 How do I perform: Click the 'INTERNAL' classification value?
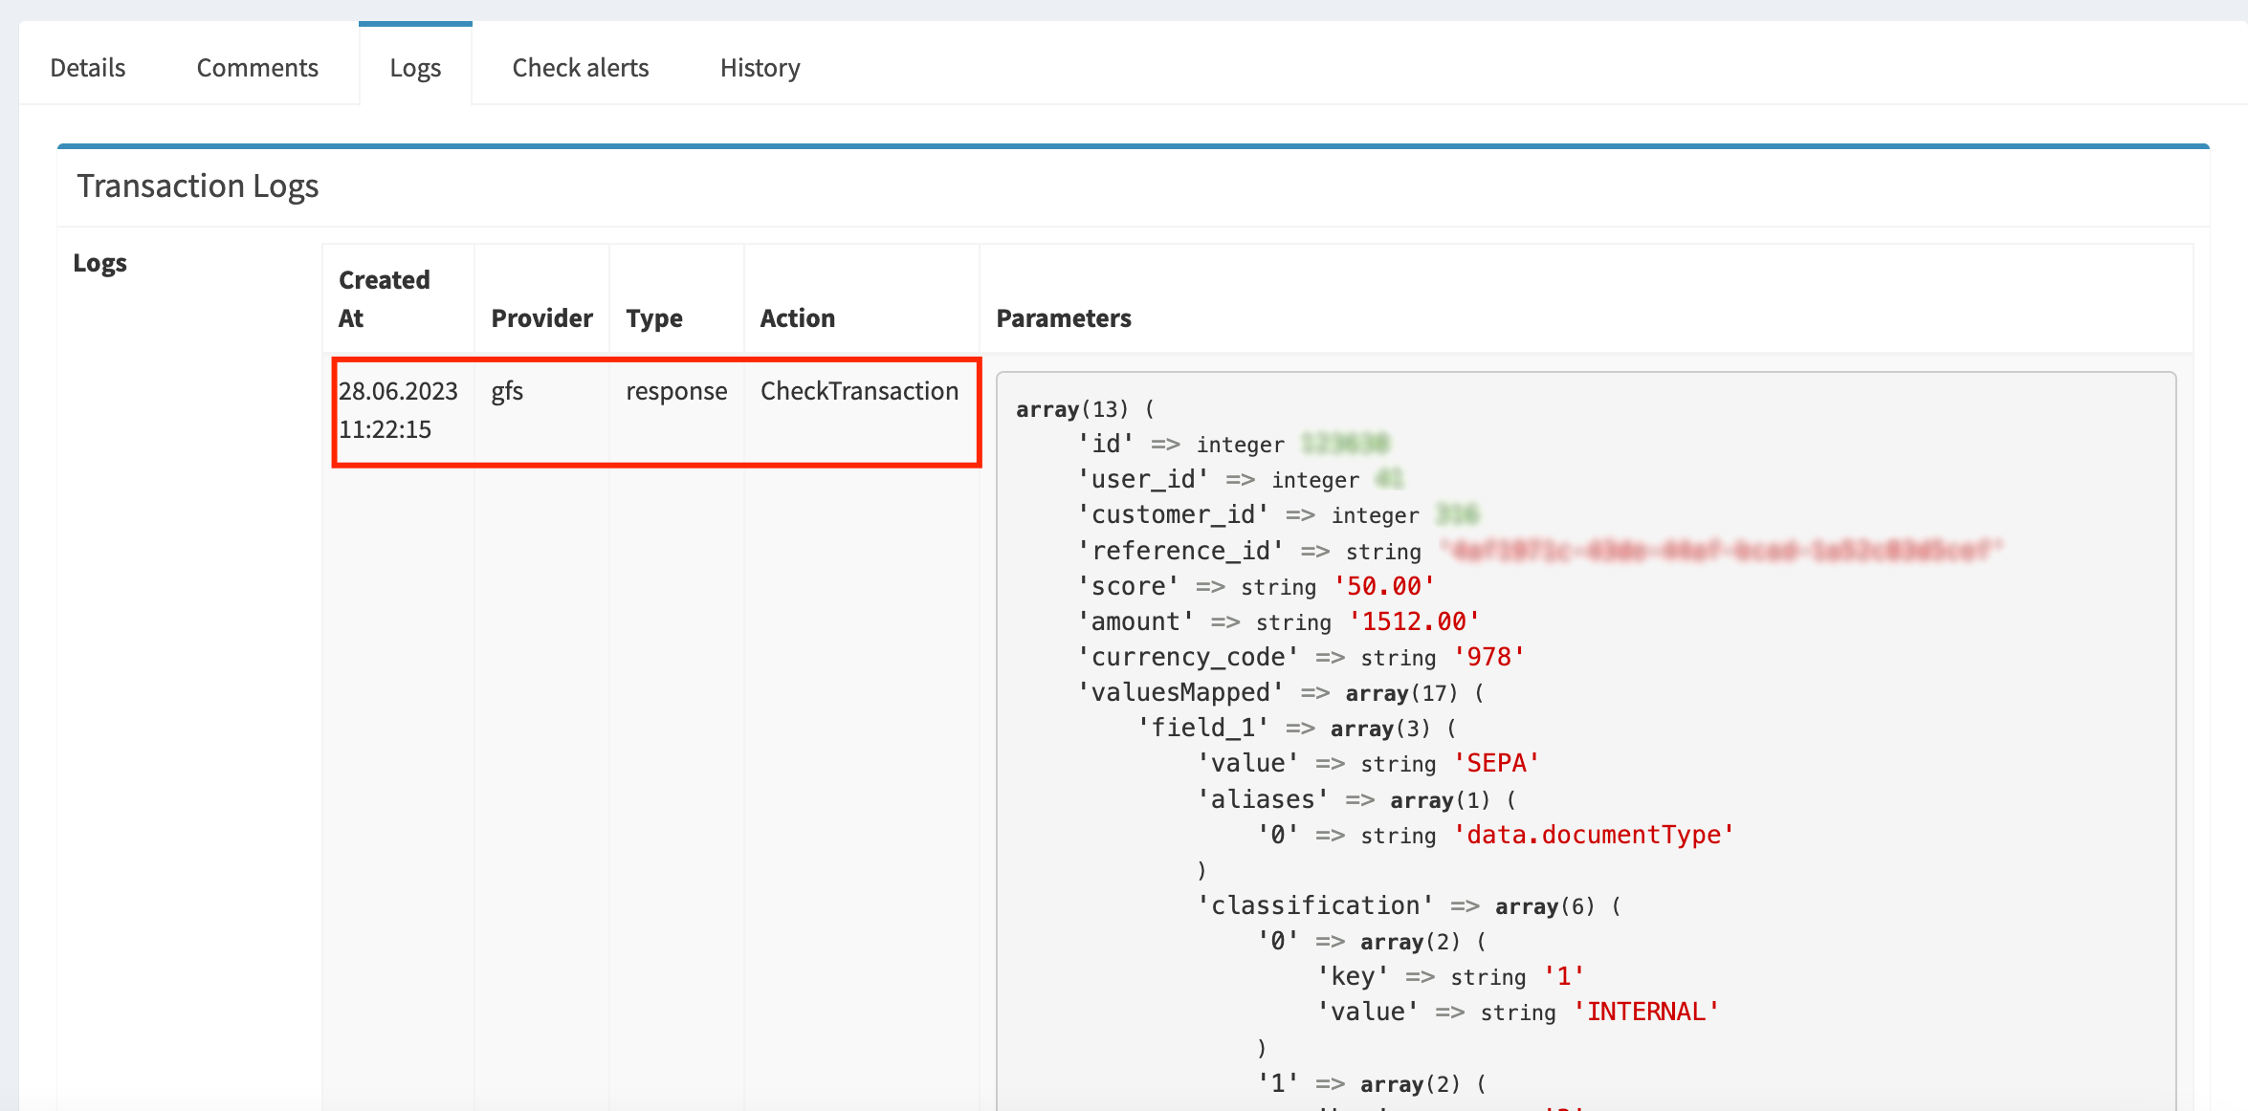[x=1646, y=1012]
